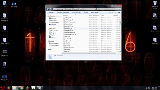Viewport: 160px width, 90px height.
Task: Select Documentos in the navigation pane
Action: (53, 31)
